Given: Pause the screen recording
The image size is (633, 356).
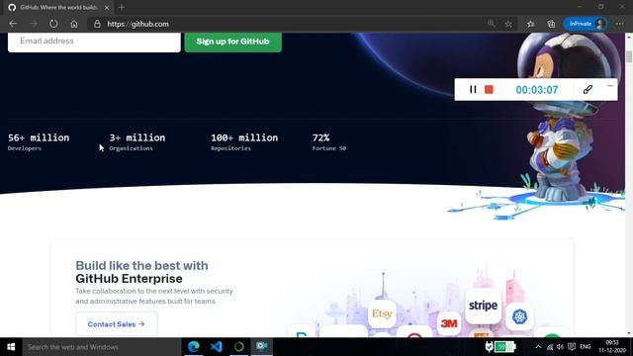Looking at the screenshot, I should tap(473, 89).
